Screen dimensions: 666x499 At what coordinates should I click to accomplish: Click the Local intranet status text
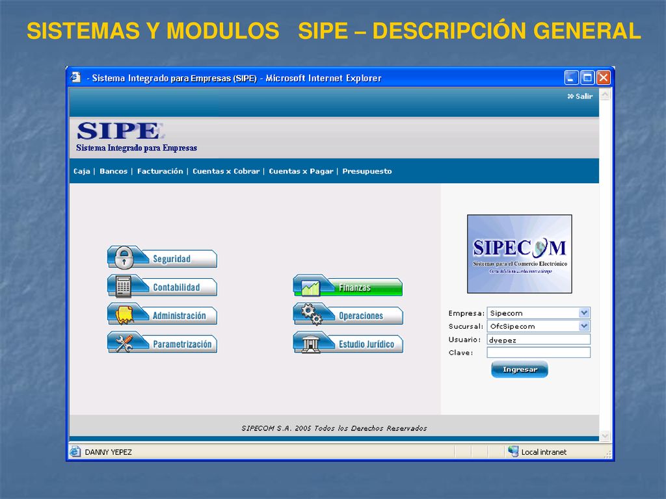(x=544, y=452)
